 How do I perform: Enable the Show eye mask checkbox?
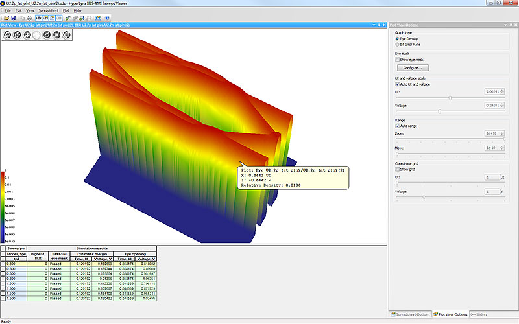[x=398, y=59]
